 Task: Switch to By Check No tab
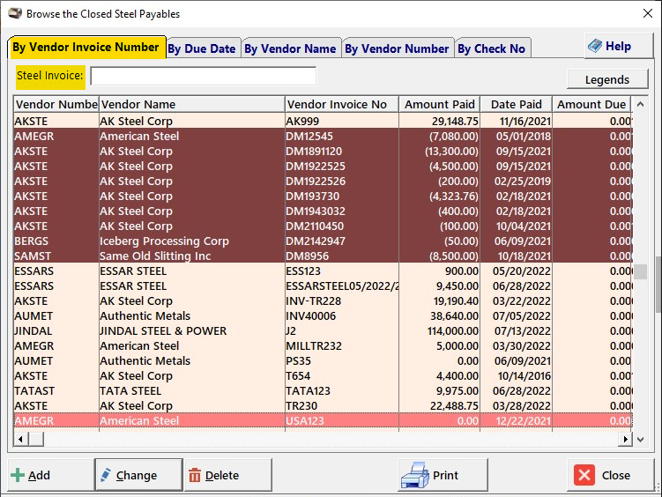pyautogui.click(x=492, y=49)
